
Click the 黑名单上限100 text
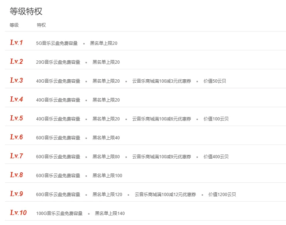coord(107,176)
